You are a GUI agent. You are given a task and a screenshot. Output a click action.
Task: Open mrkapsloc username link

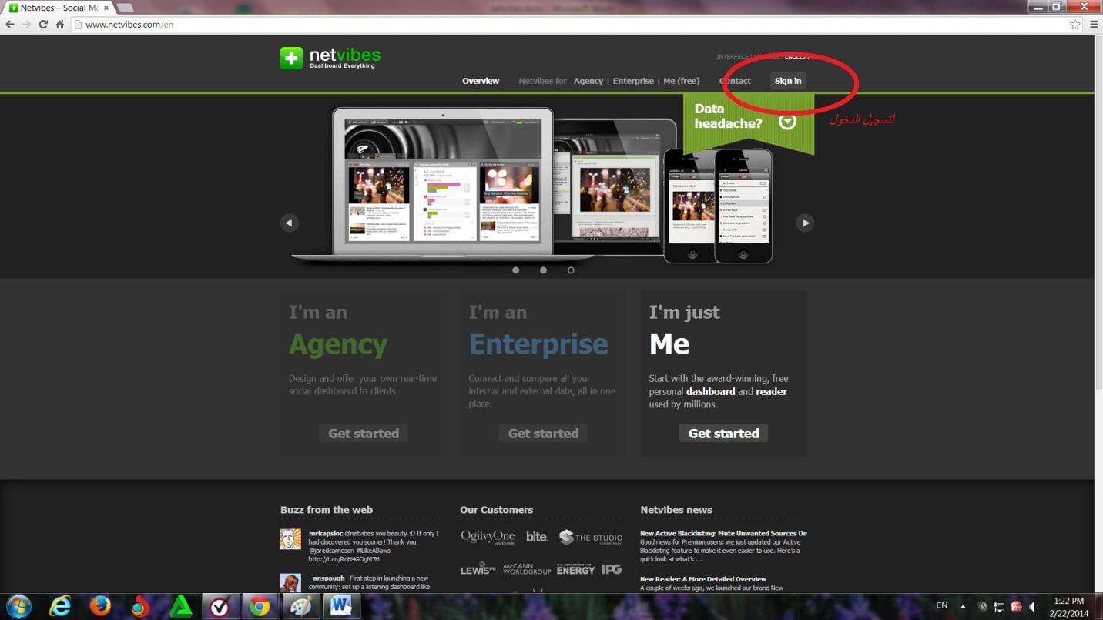(x=325, y=533)
